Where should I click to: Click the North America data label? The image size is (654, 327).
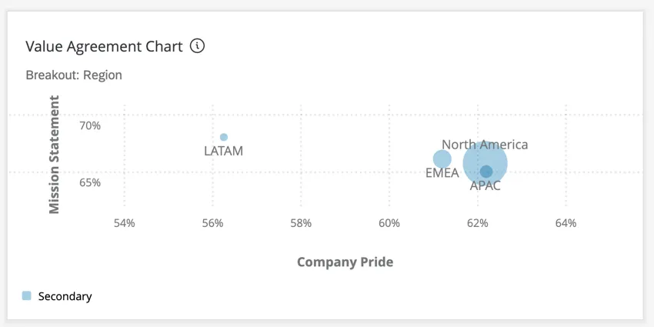(x=485, y=145)
